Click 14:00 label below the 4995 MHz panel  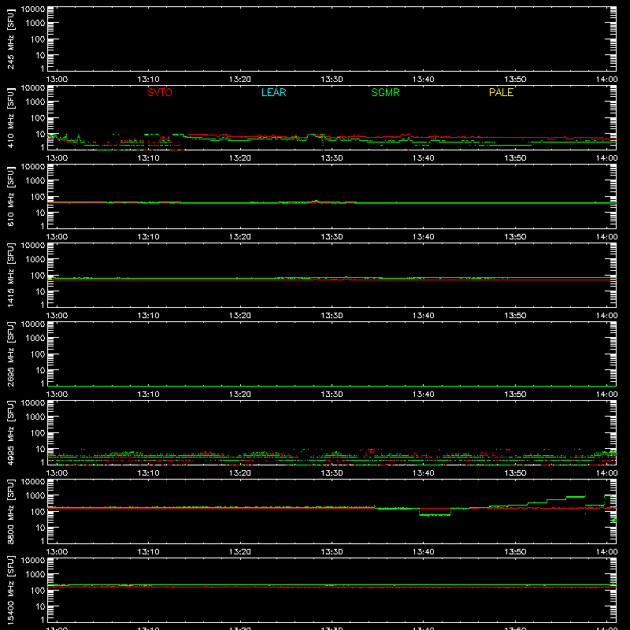pos(606,473)
